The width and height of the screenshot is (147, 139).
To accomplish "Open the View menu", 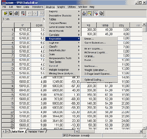I will click(19, 7).
